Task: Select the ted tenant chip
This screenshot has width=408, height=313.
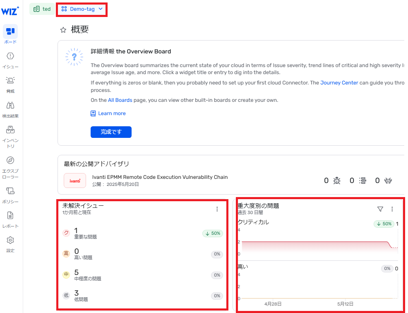Action: point(42,9)
